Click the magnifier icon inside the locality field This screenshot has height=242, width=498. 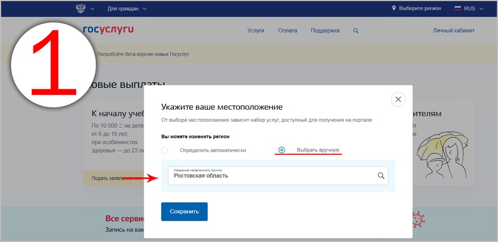[381, 176]
